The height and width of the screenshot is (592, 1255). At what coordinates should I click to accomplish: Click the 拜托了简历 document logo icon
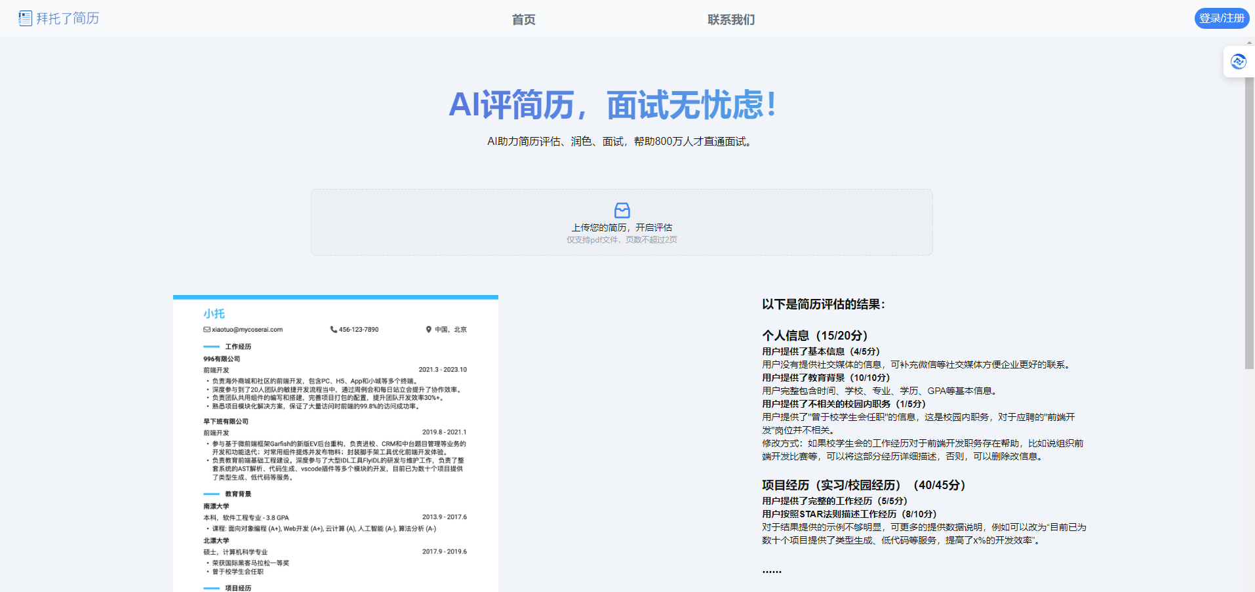point(25,18)
